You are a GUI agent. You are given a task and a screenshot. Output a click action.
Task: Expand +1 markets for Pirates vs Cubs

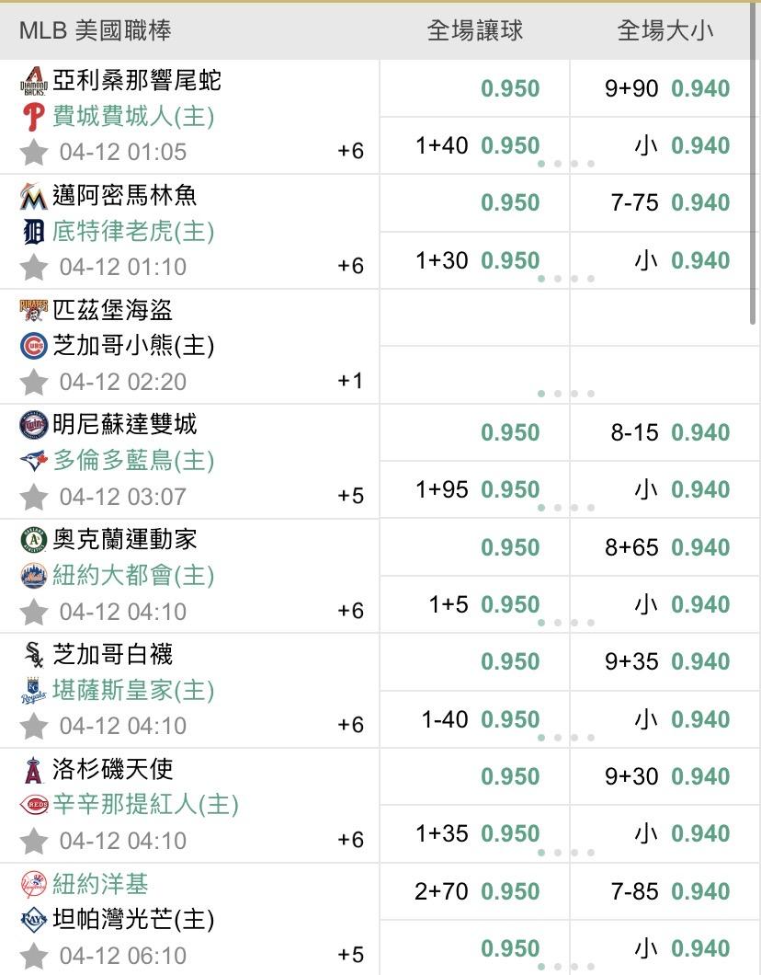(351, 381)
